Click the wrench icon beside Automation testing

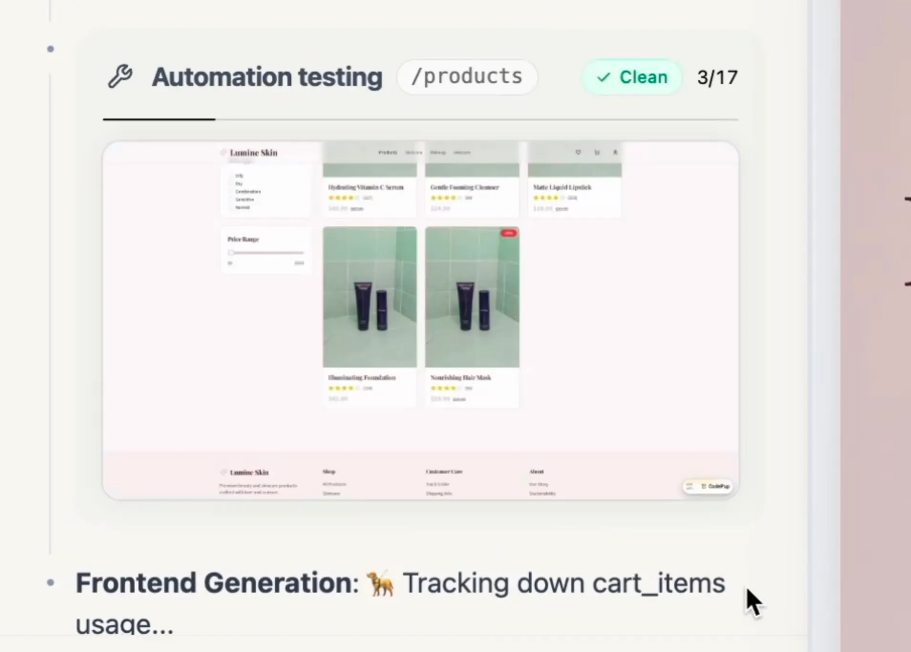point(120,76)
